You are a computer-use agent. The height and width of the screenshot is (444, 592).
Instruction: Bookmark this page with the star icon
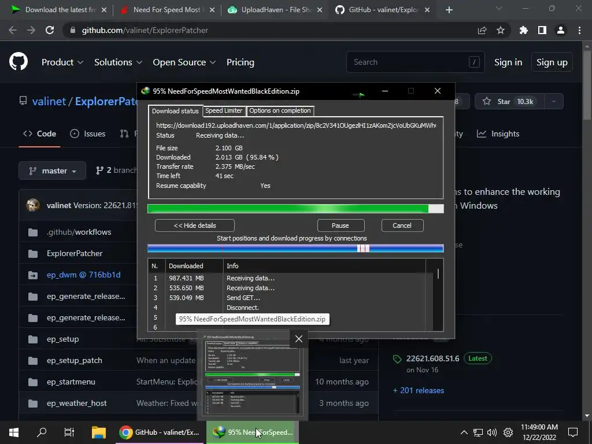coord(501,30)
